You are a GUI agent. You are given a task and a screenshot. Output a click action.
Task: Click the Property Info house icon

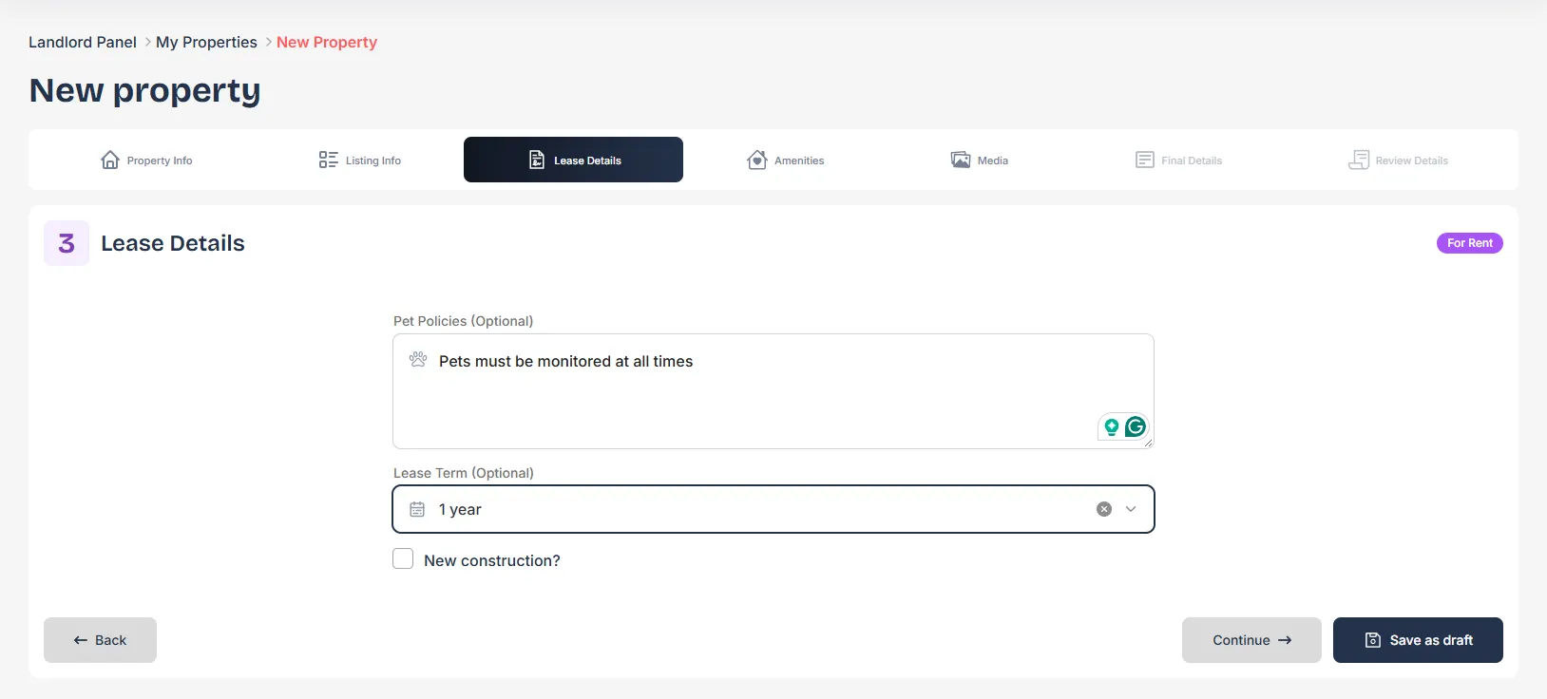(110, 160)
